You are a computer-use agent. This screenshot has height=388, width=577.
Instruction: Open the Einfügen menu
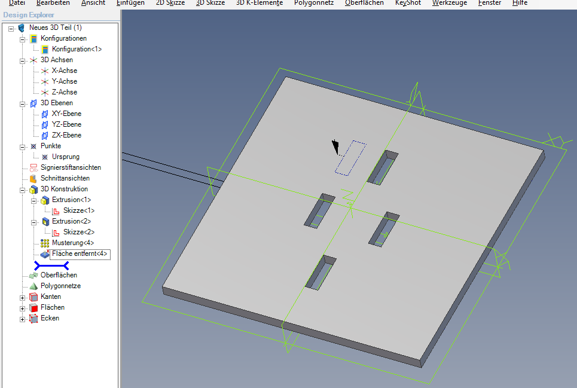130,3
